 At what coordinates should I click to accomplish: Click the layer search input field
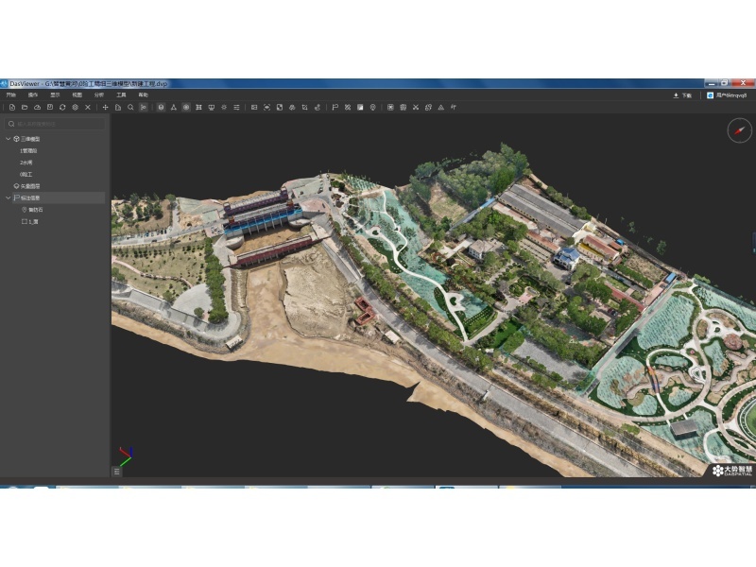55,124
